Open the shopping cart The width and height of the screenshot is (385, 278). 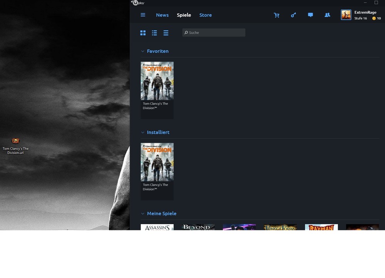click(276, 15)
